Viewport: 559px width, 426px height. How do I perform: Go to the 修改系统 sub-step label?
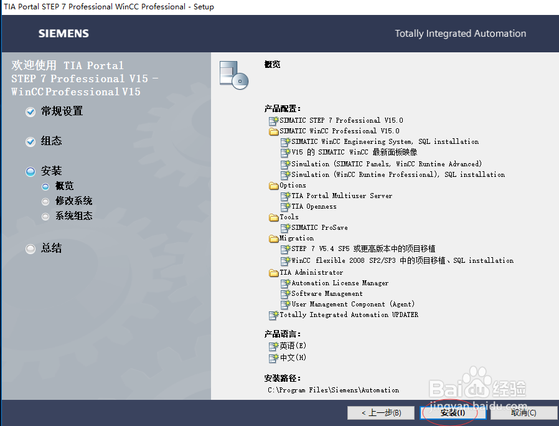(74, 201)
